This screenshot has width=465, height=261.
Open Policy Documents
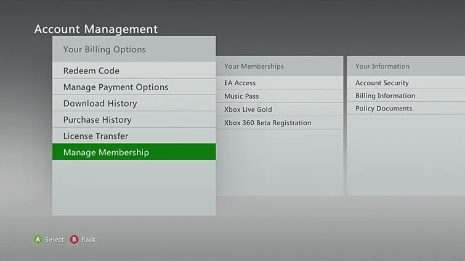point(406,108)
